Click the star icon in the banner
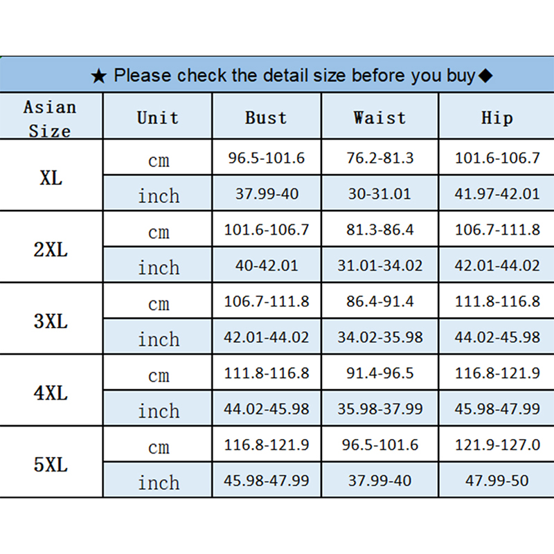Image resolution: width=554 pixels, height=554 pixels. click(99, 76)
